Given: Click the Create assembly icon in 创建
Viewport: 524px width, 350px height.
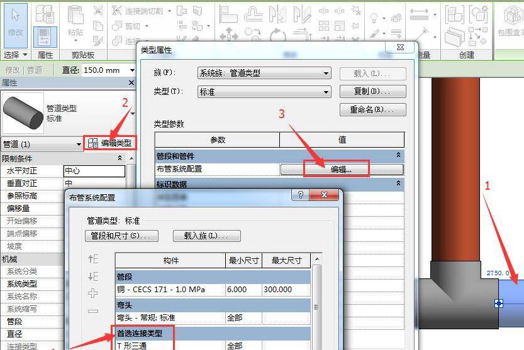Looking at the screenshot, I should [455, 14].
